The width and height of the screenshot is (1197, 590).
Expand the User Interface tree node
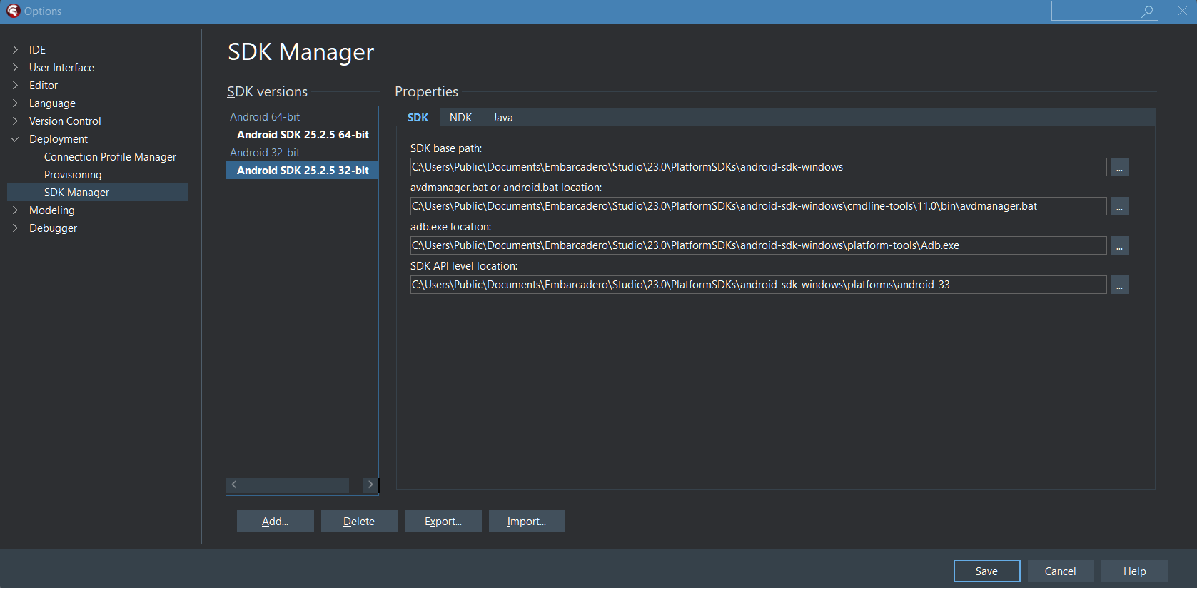coord(15,67)
